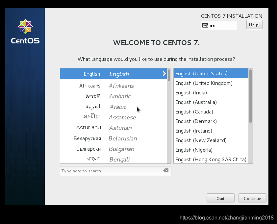This screenshot has width=277, height=224.
Task: Click the chevron arrow on English row
Action: click(164, 74)
